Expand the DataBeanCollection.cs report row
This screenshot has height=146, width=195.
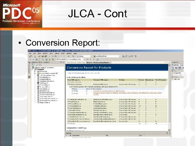(68, 99)
